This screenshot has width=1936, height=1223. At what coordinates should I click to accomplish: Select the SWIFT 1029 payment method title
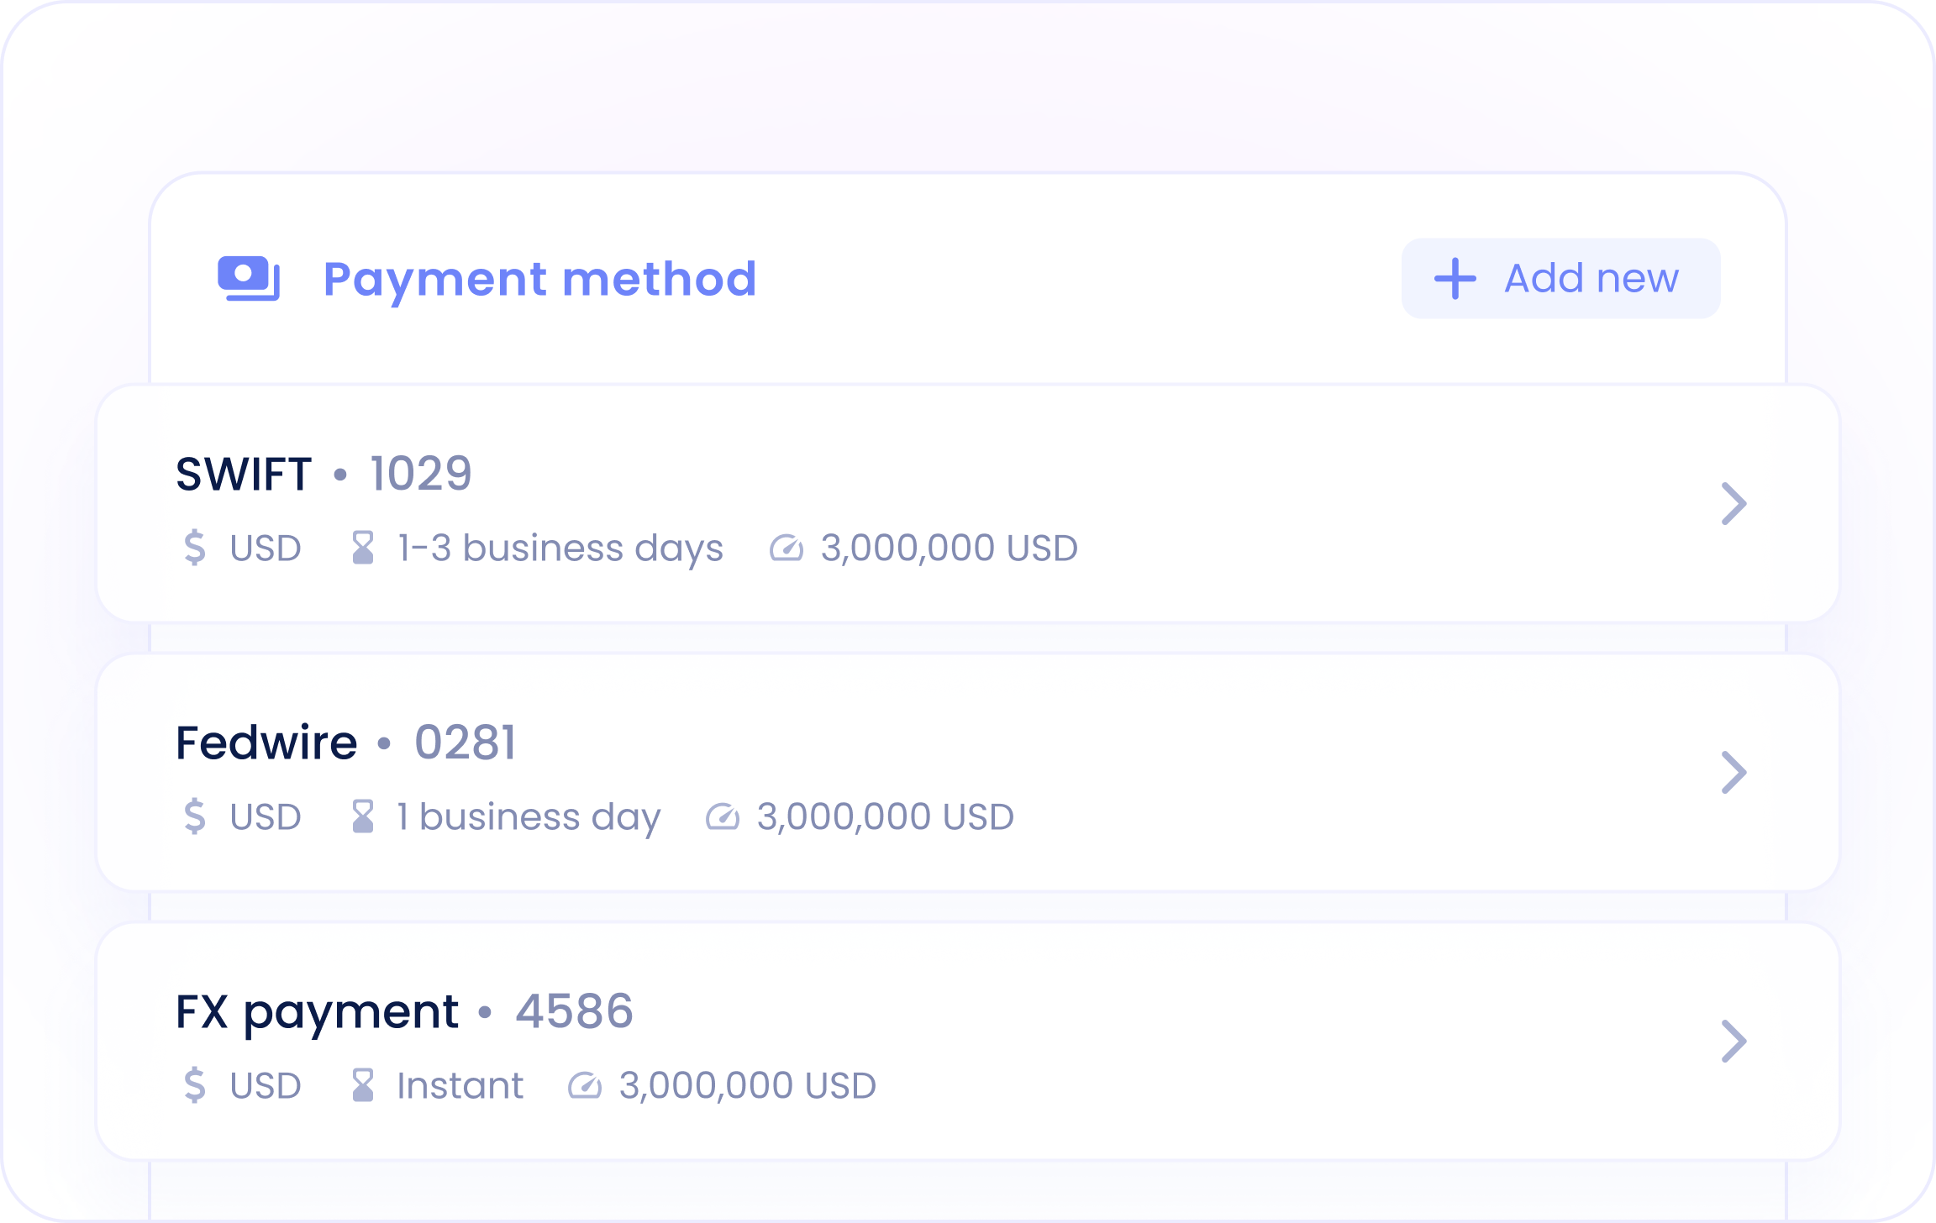click(324, 474)
